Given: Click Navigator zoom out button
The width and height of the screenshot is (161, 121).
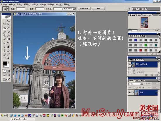Looking at the screenshot, I should coord(140,30).
